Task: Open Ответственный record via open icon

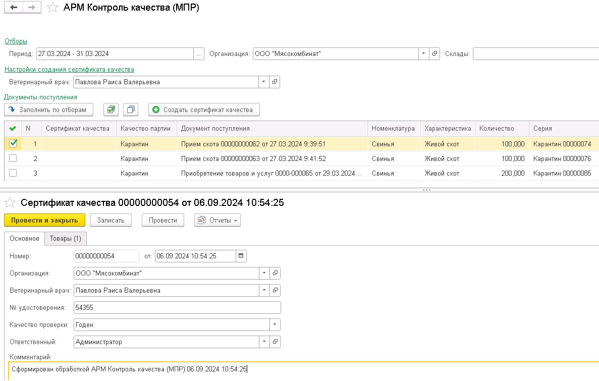Action: coord(275,342)
